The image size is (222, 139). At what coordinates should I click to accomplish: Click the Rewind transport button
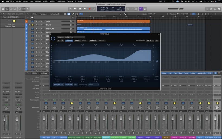(70, 9)
